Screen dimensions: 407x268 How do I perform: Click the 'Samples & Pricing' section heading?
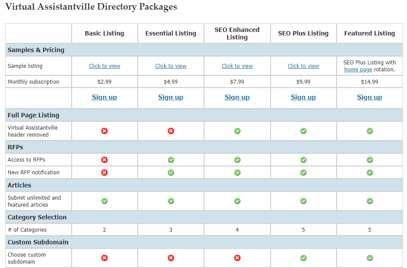coord(36,50)
